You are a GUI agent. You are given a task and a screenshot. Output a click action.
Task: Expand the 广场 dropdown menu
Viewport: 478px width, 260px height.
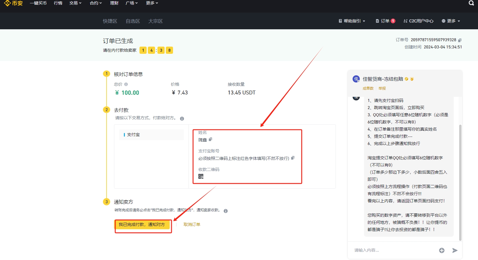[x=132, y=3]
